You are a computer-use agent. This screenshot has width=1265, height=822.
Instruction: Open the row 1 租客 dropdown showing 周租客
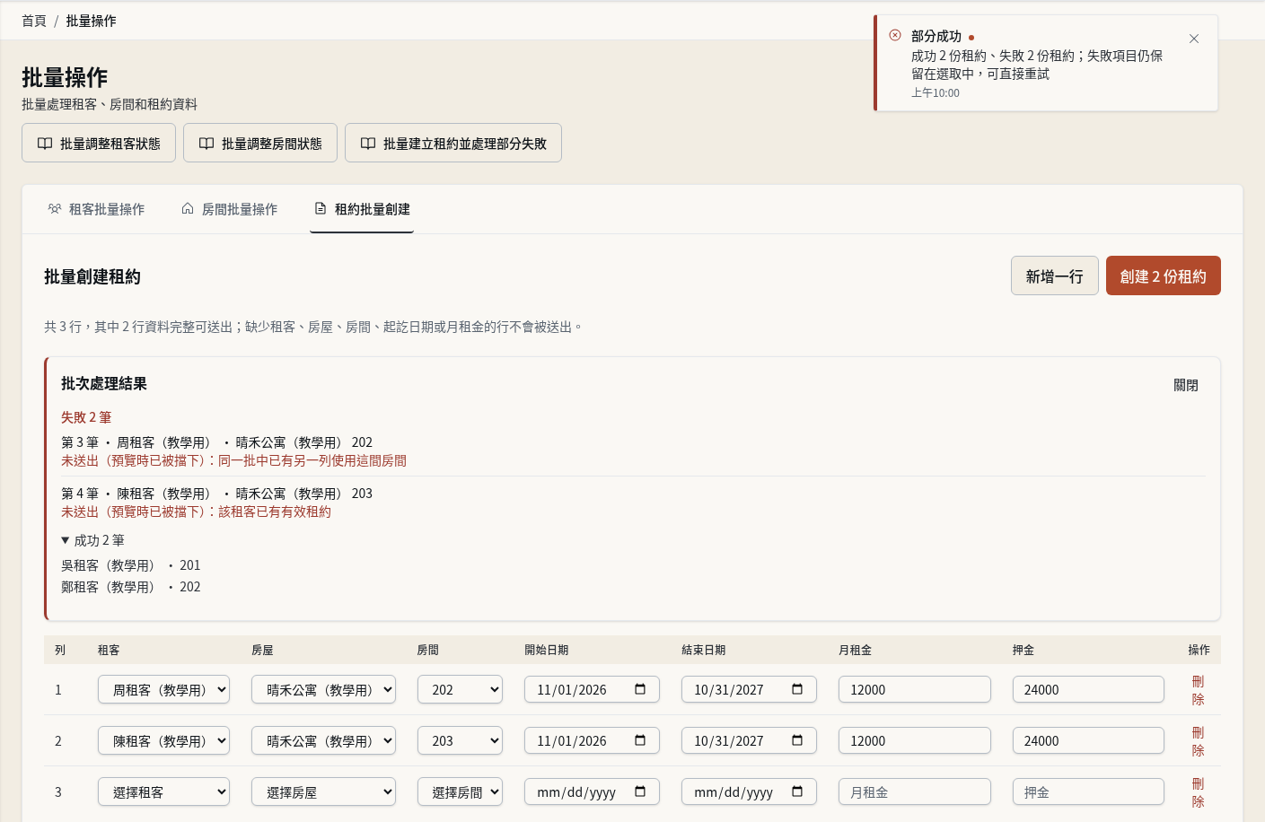[x=163, y=689]
